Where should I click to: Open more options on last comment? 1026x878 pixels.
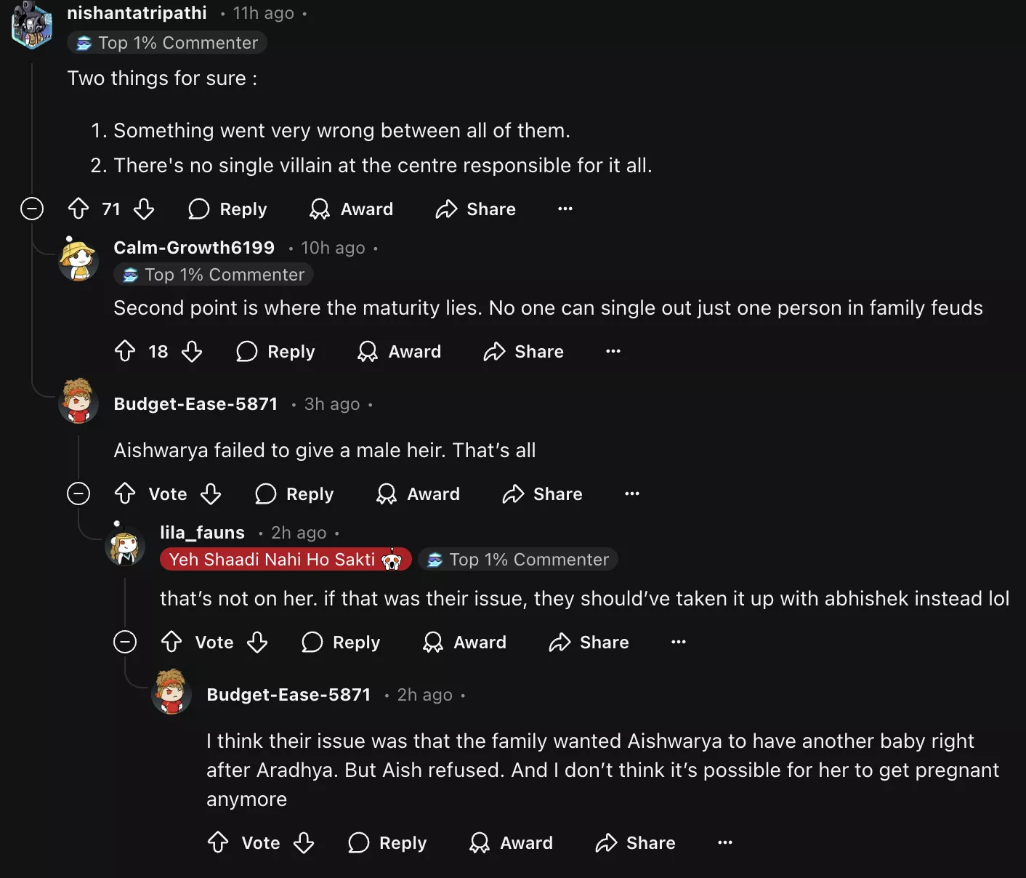click(725, 843)
